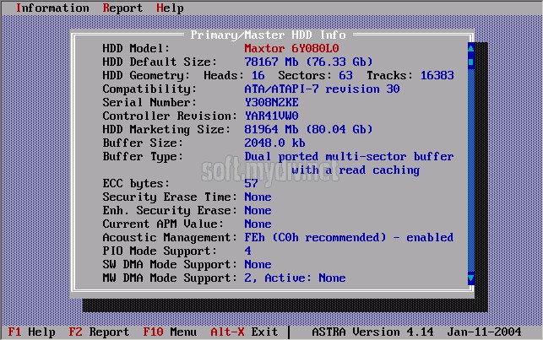Click the Compatibility label
This screenshot has width=543, height=340.
point(149,89)
